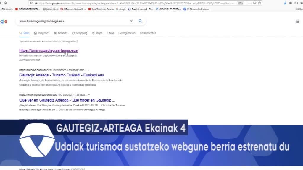Viewport: 303px width, 170px height.
Task: Open the Spot Carniceria Carlos bookmark
Action: click(x=101, y=9)
